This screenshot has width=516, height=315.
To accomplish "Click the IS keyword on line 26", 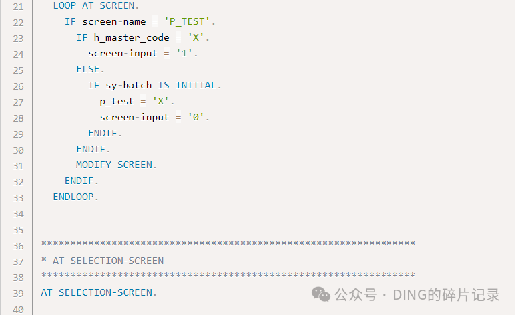I will (x=164, y=86).
